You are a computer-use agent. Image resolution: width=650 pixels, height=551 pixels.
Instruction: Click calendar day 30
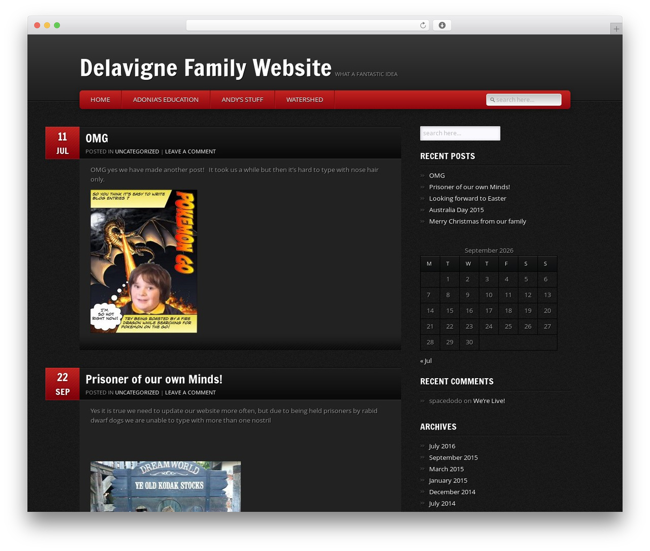pyautogui.click(x=469, y=342)
